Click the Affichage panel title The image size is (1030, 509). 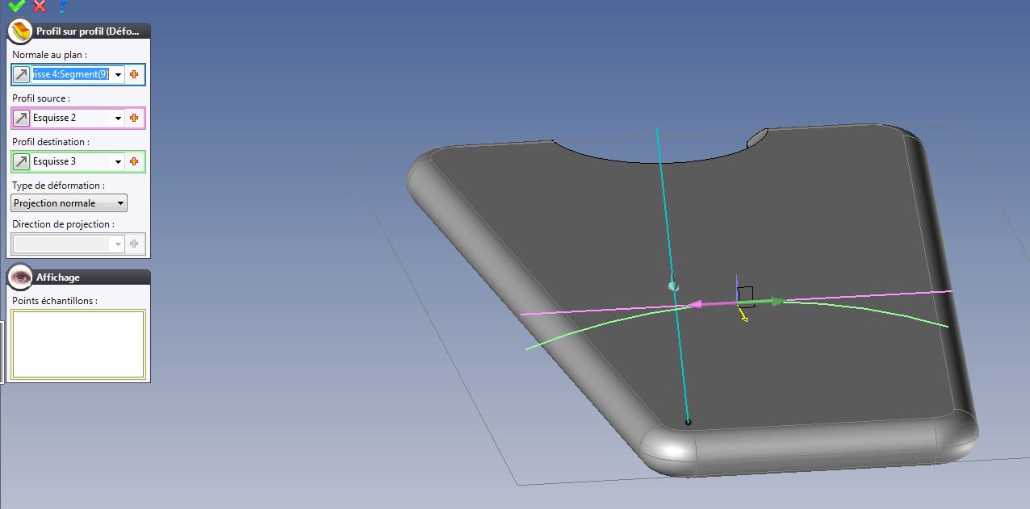(x=58, y=277)
